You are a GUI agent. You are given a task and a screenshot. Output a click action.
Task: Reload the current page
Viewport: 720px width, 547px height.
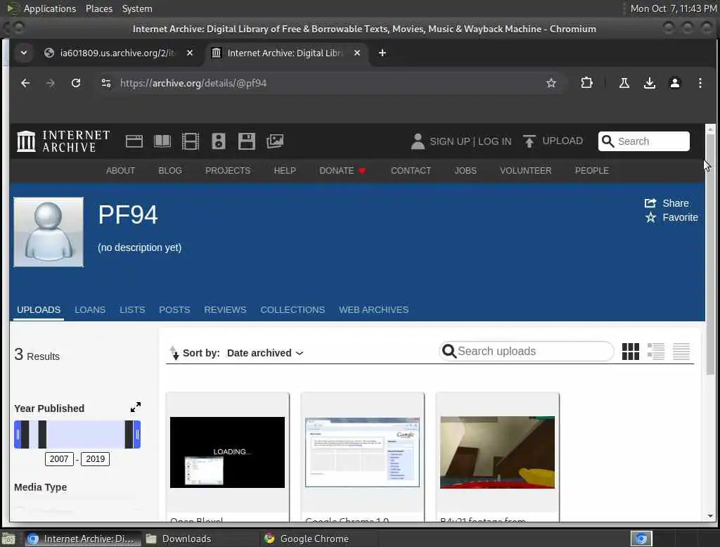point(76,83)
